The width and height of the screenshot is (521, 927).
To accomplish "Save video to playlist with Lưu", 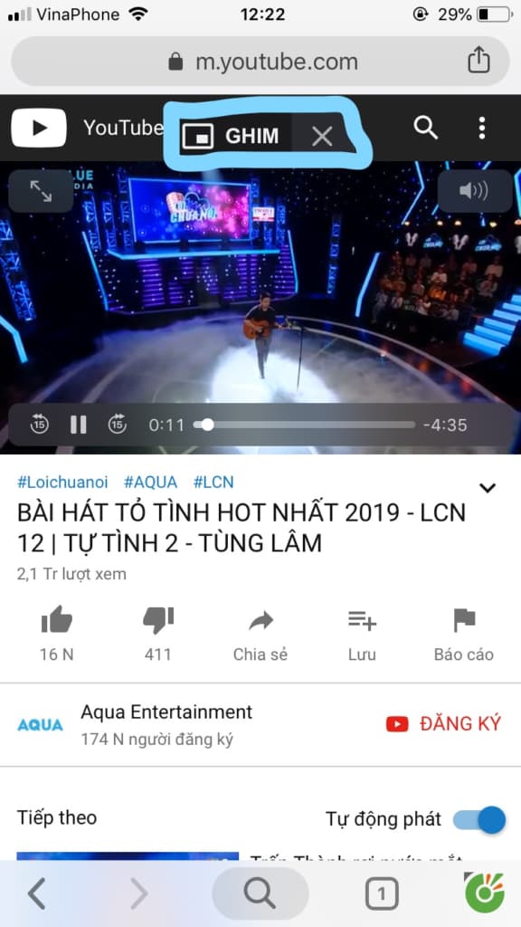I will click(x=362, y=633).
